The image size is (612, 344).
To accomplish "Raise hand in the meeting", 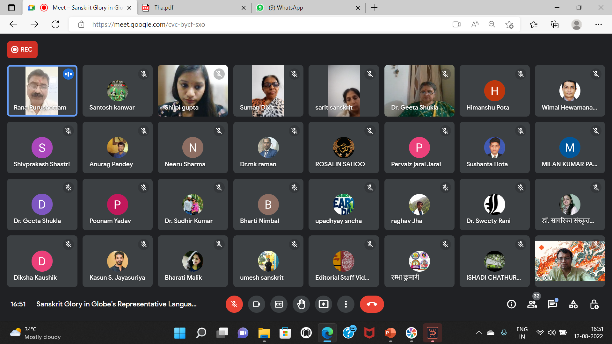I will (301, 304).
